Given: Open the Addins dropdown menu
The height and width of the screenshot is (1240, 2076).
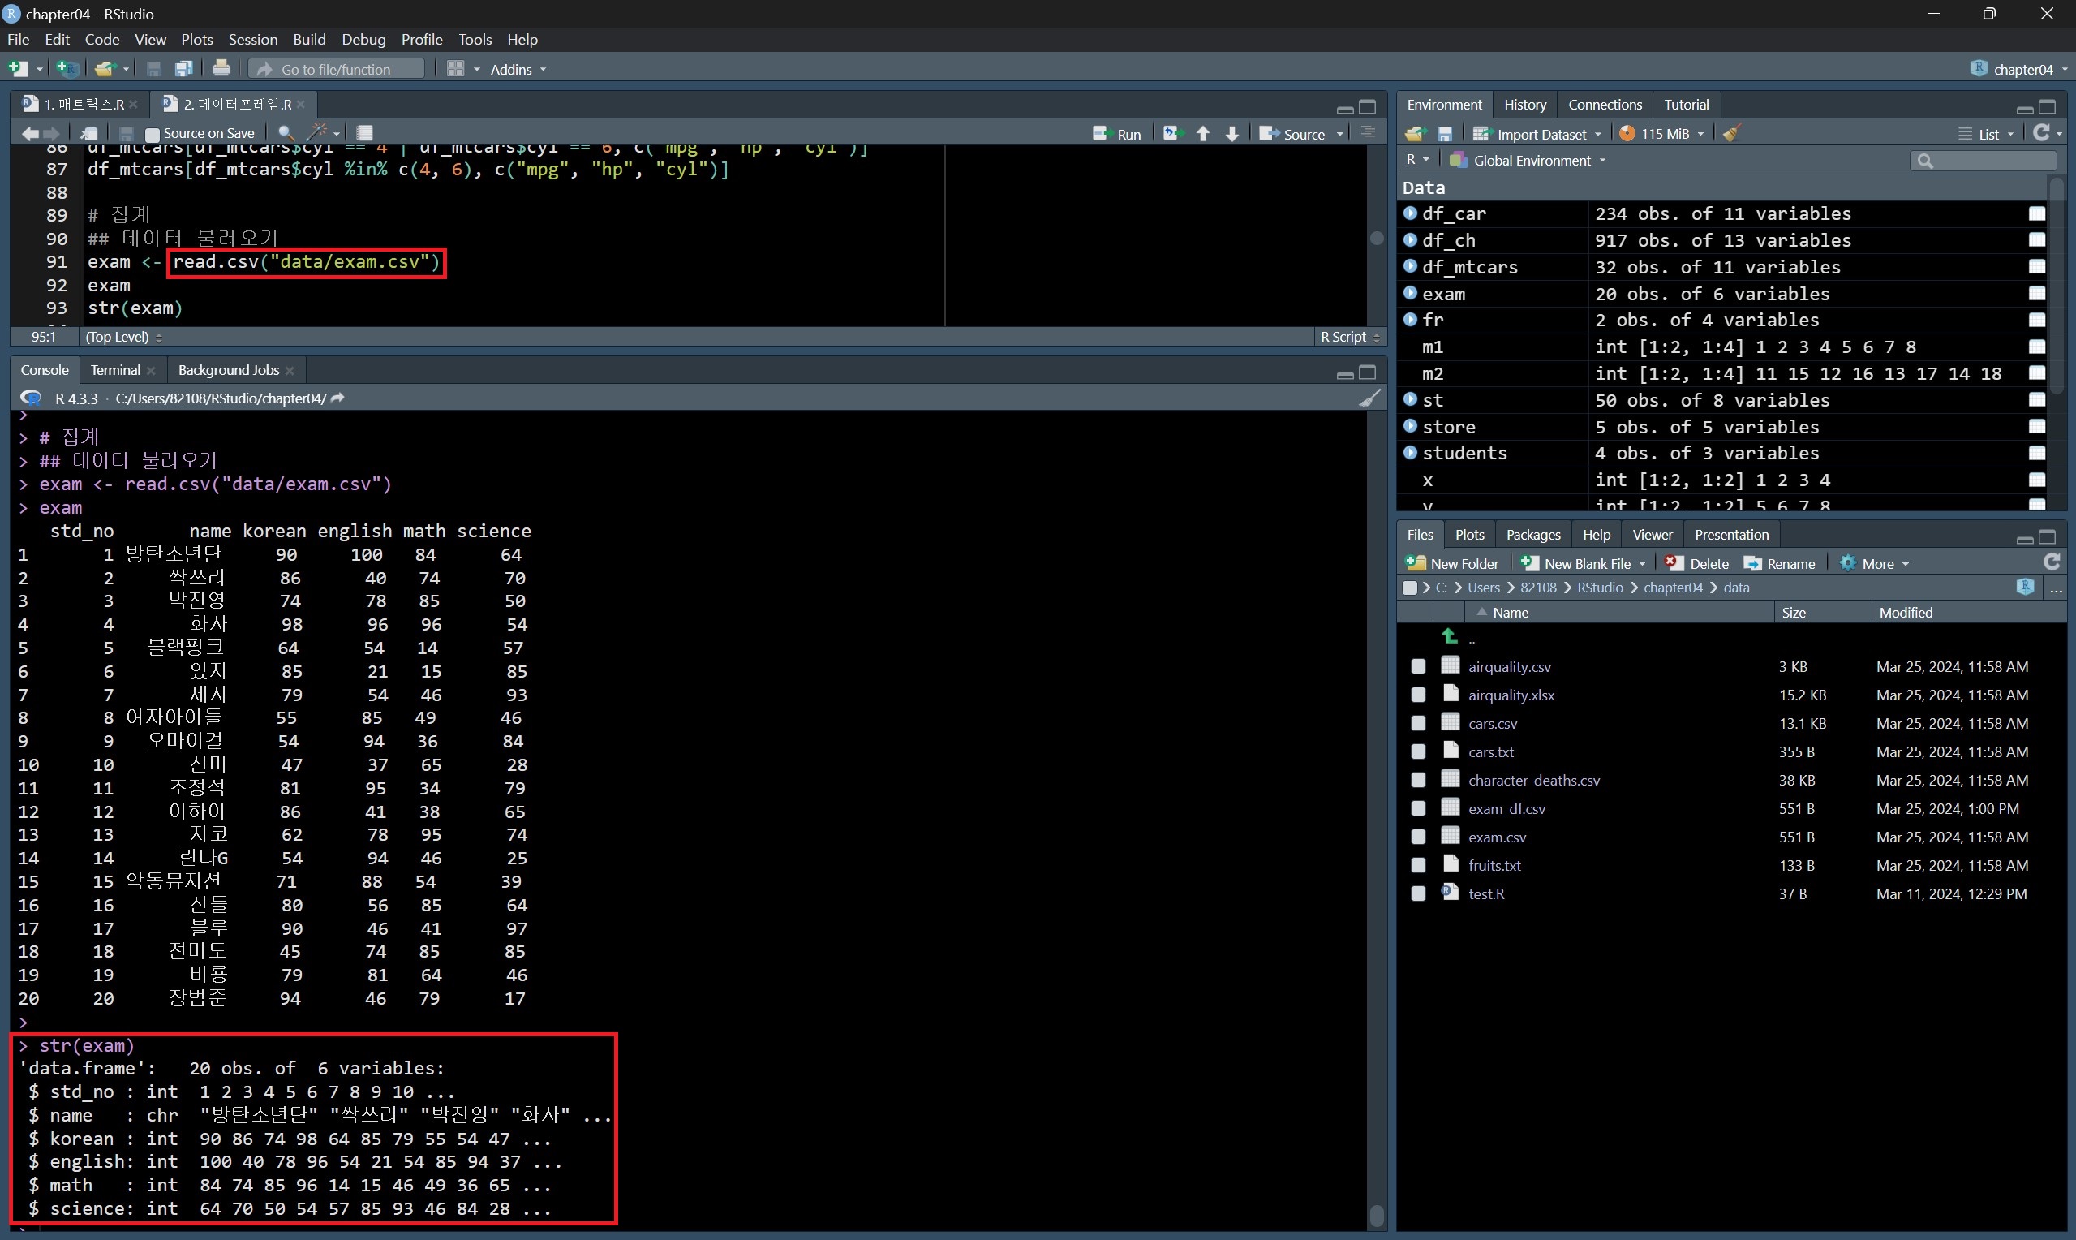Looking at the screenshot, I should click(x=518, y=69).
